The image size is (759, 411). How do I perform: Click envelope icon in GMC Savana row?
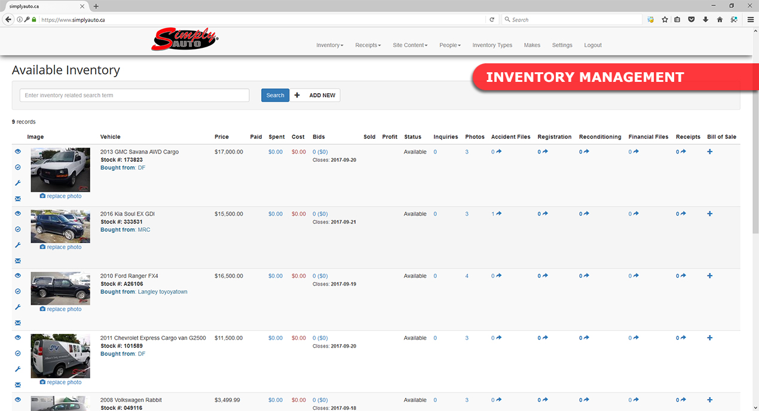pos(18,199)
